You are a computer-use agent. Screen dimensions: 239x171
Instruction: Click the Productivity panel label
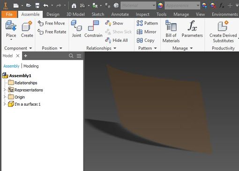click(x=223, y=48)
